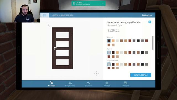
Task: Click the ДВЕРИ 1М Х 2М breadcrumb
Action: [x=67, y=15]
